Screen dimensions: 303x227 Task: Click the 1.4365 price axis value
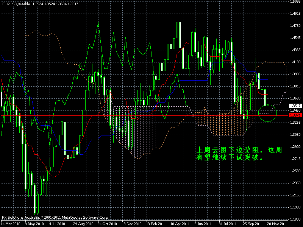tap(295, 50)
